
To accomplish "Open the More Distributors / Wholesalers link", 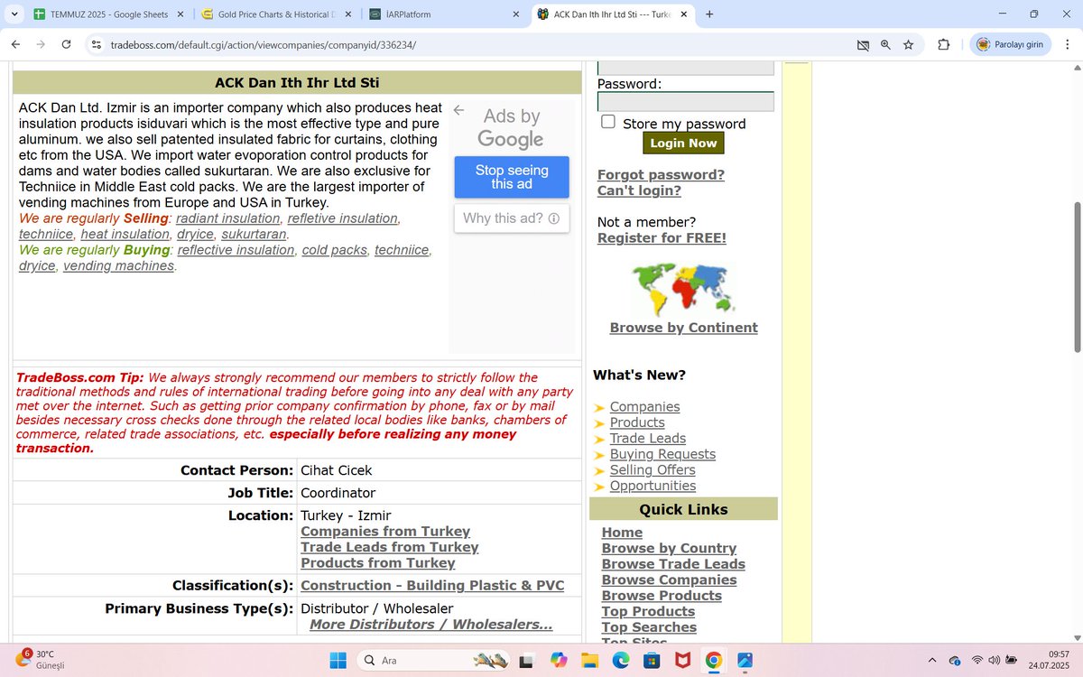I will (x=430, y=625).
